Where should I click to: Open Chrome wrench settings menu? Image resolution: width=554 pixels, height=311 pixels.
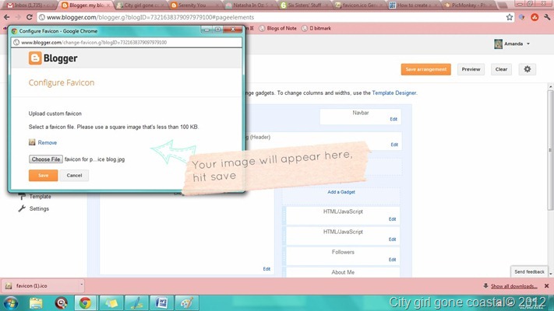pyautogui.click(x=547, y=17)
